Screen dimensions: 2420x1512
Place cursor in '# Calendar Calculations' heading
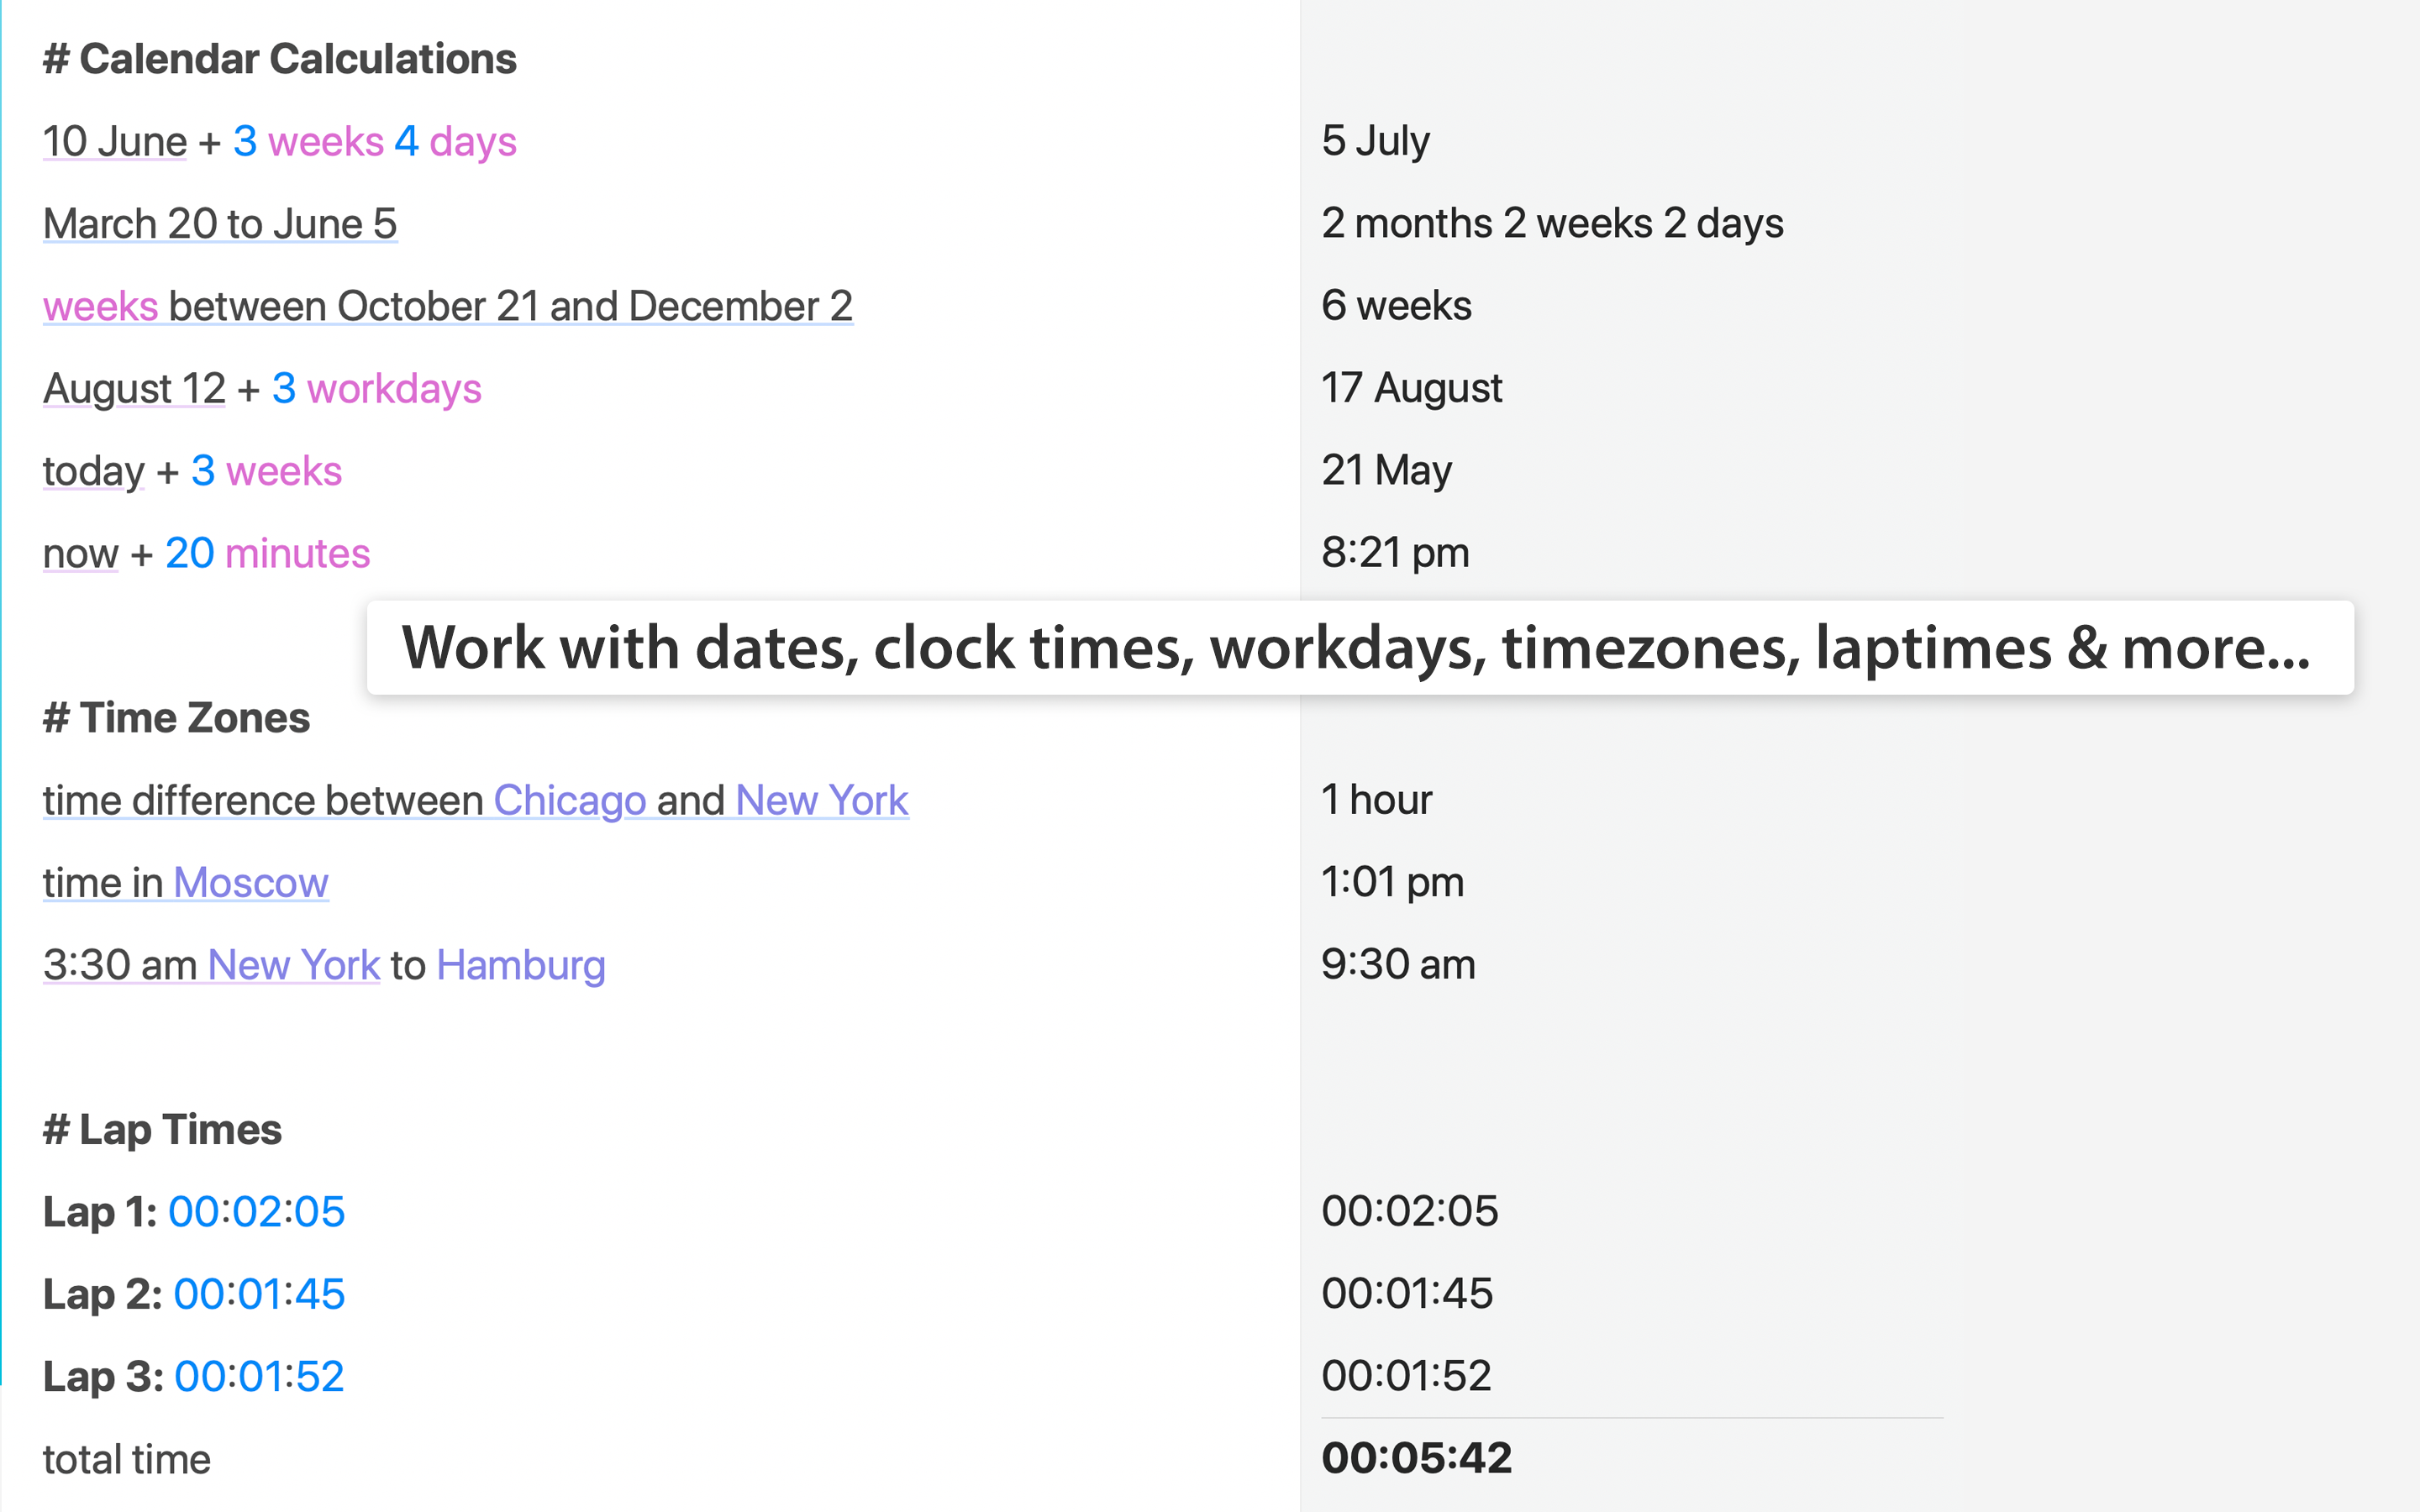[280, 59]
